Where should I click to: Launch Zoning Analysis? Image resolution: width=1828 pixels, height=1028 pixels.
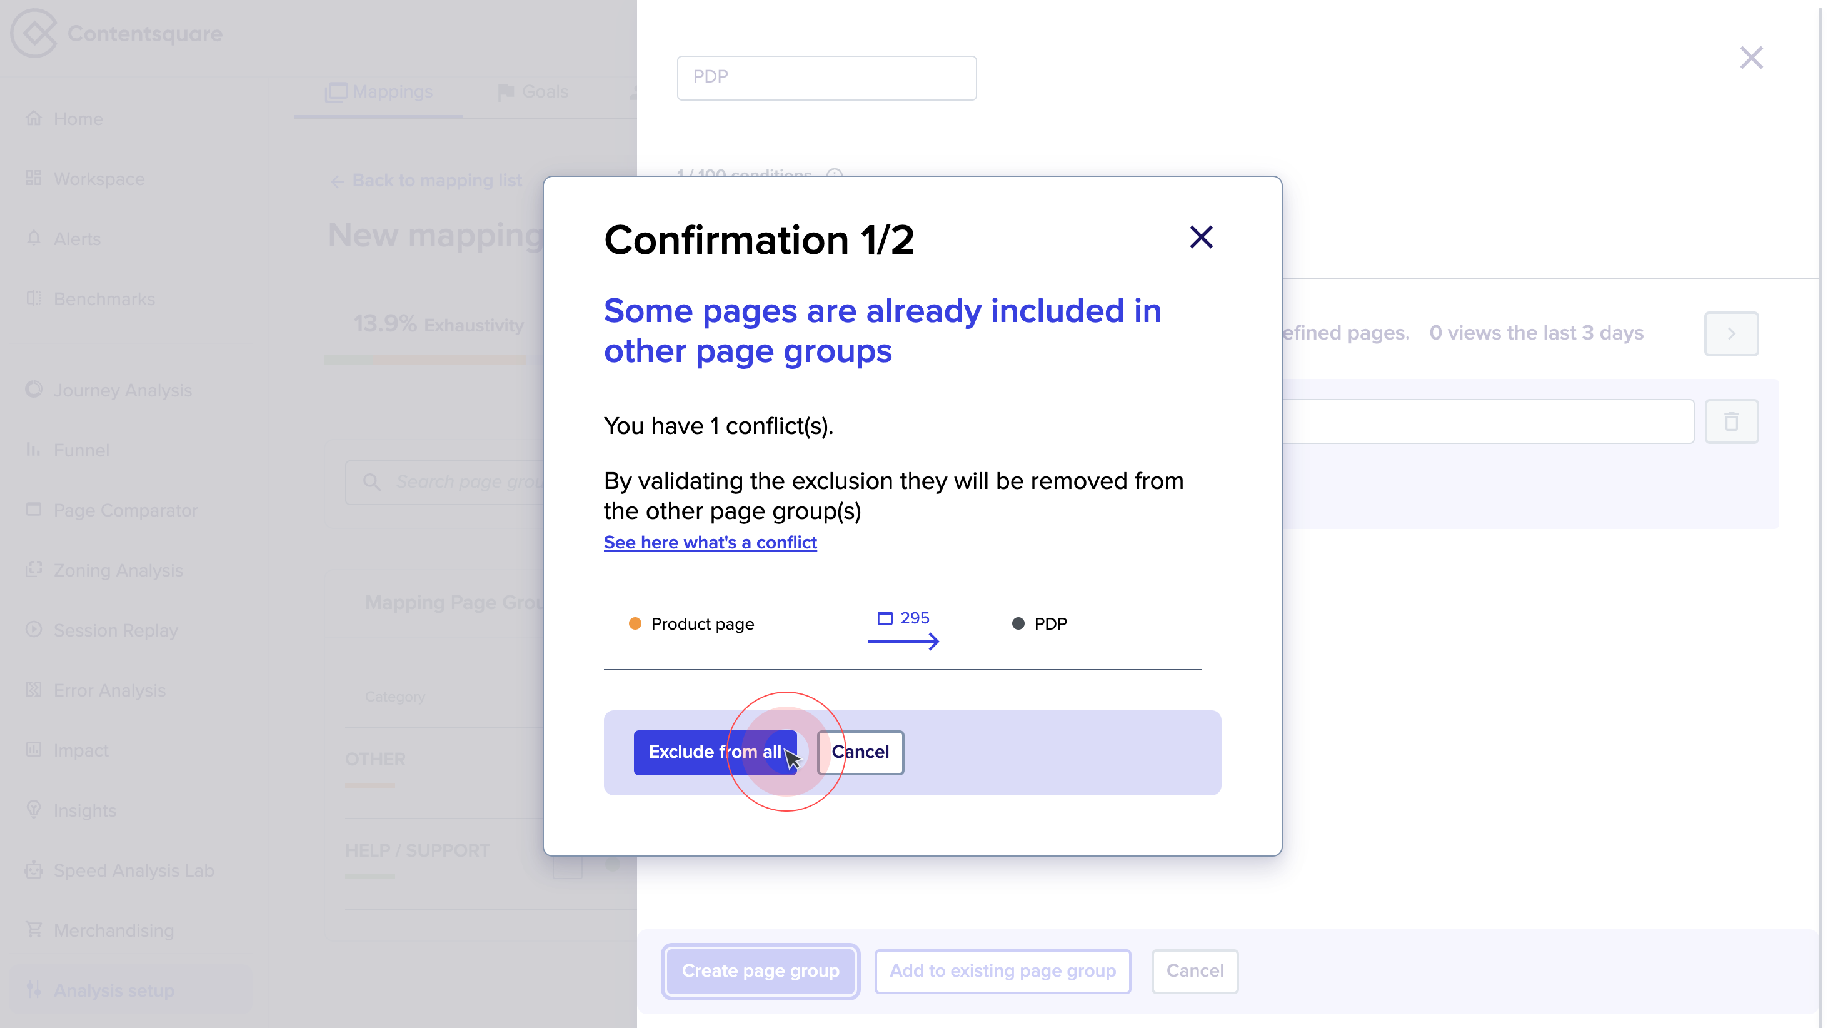pyautogui.click(x=118, y=570)
